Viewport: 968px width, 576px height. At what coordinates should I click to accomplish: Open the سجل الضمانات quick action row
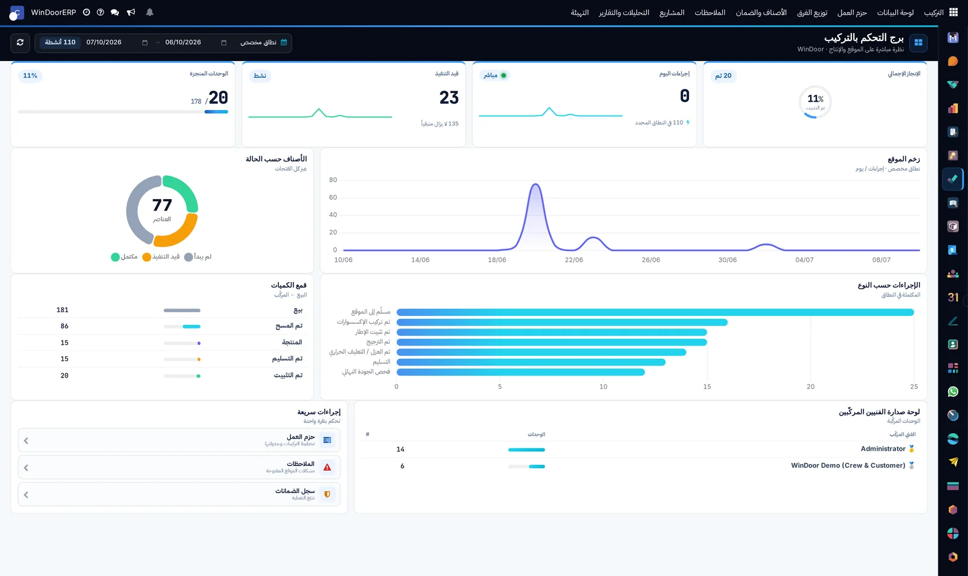click(x=179, y=494)
